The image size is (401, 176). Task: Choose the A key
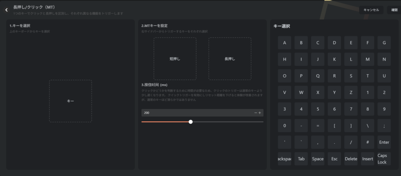(284, 43)
